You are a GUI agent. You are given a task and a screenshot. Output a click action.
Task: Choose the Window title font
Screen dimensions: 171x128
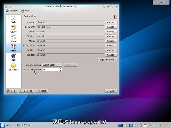tap(111, 46)
